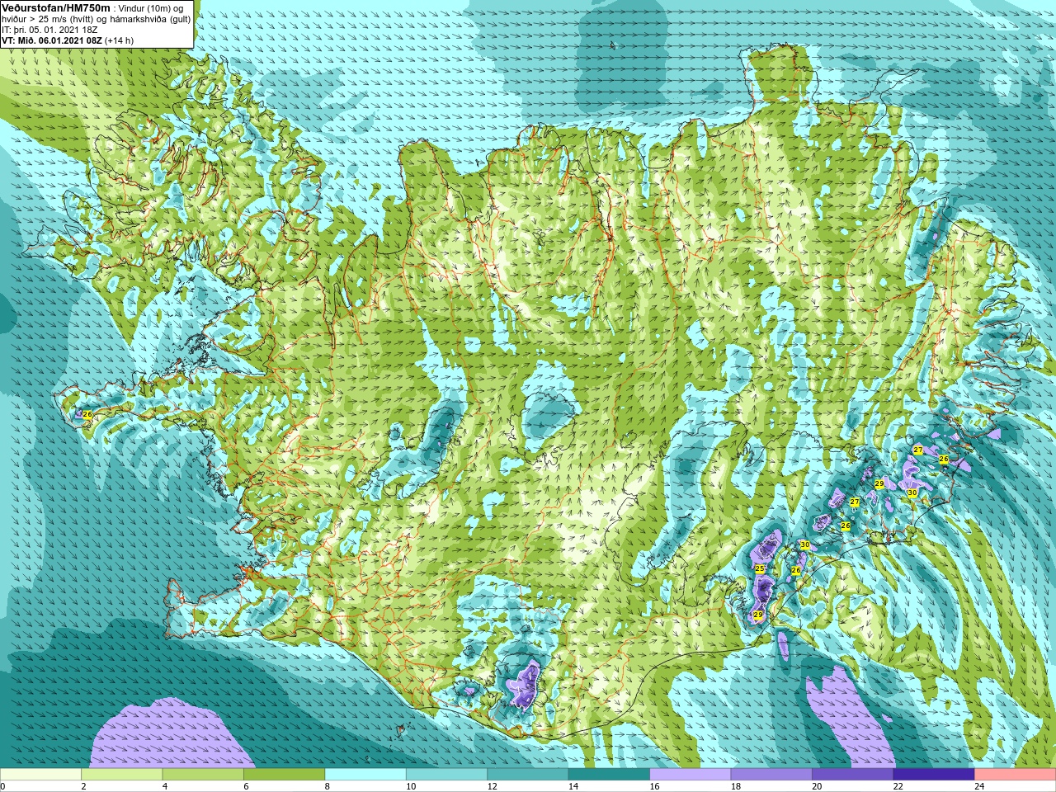
Task: Choose the 12–14 m/s teal legend block
Action: pyautogui.click(x=528, y=775)
